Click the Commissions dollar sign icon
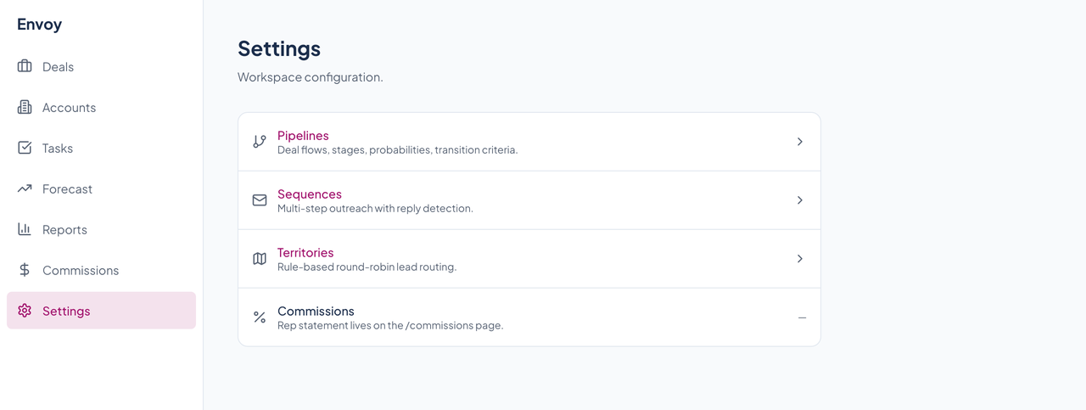 (x=25, y=270)
